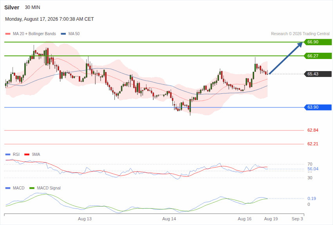Viewport: 333px width, 225px height.
Task: Click the MACD Signal legend swatch
Action: point(32,188)
